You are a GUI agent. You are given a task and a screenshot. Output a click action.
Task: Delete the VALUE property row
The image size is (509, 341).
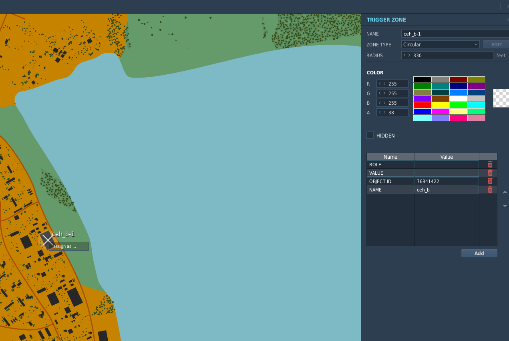[x=490, y=173]
